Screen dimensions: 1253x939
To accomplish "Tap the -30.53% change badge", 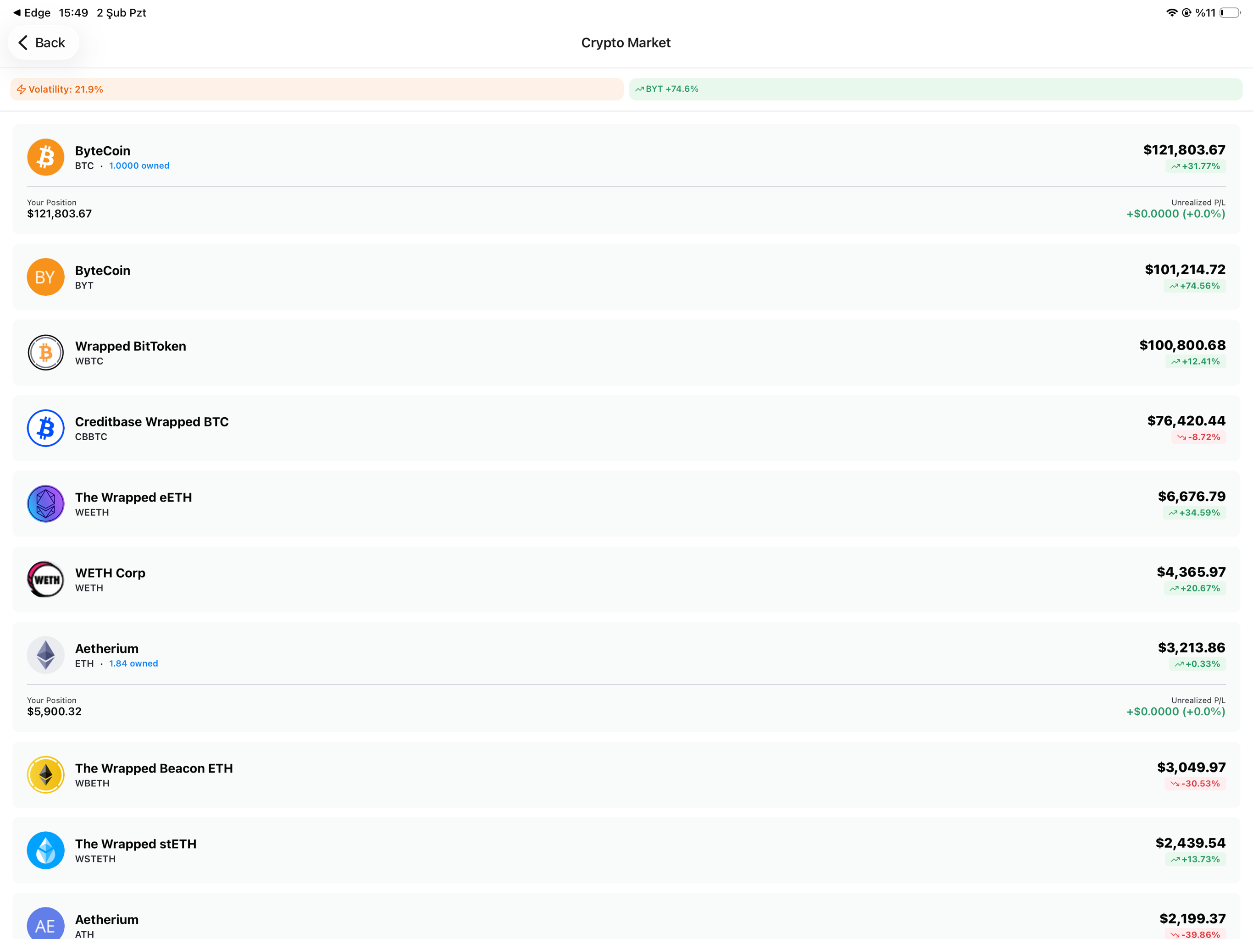I will pos(1195,784).
